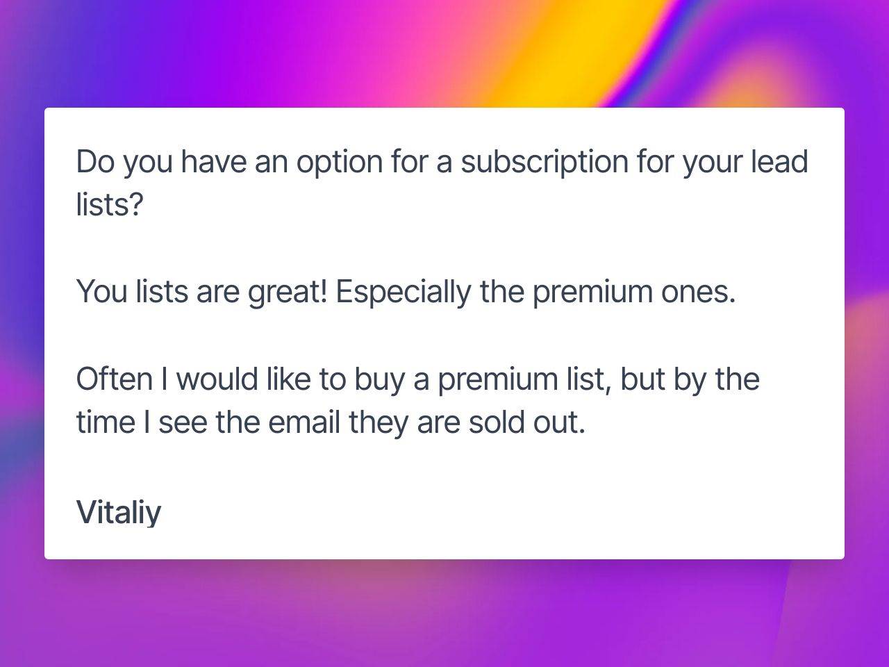Click the 'time I see the email' line
889x667 pixels.
(x=331, y=422)
